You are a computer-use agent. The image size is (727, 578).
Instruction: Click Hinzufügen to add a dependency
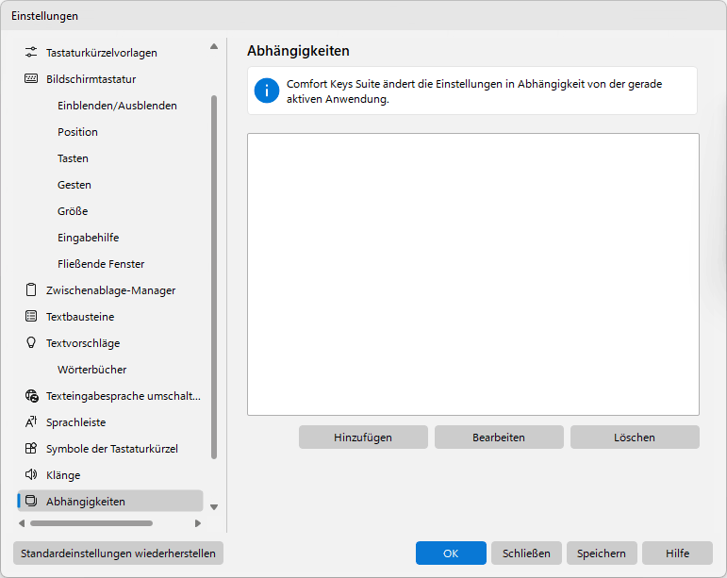tap(363, 438)
